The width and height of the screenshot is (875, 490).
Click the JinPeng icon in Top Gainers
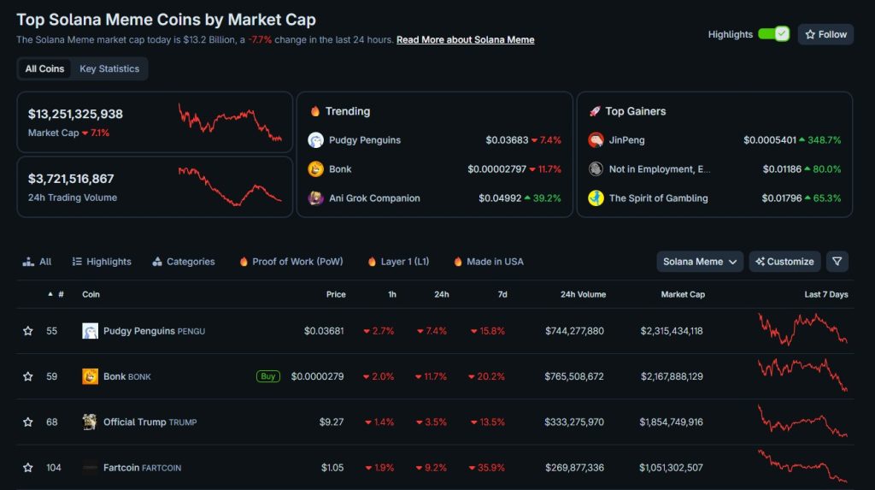pyautogui.click(x=596, y=140)
